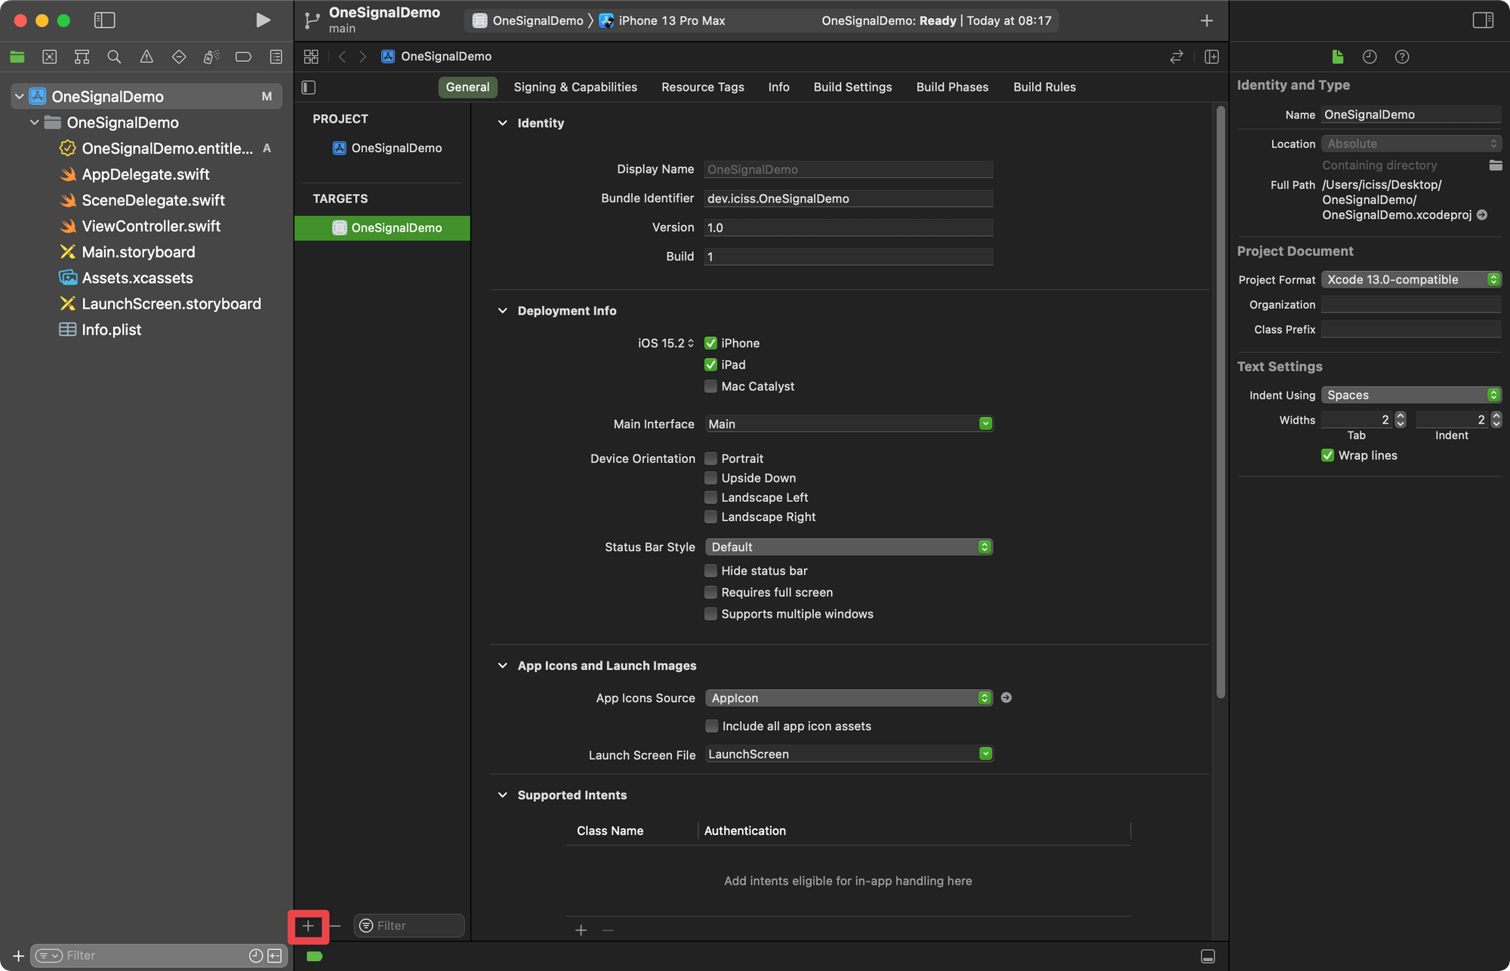
Task: Go back in editor history
Action: 342,57
